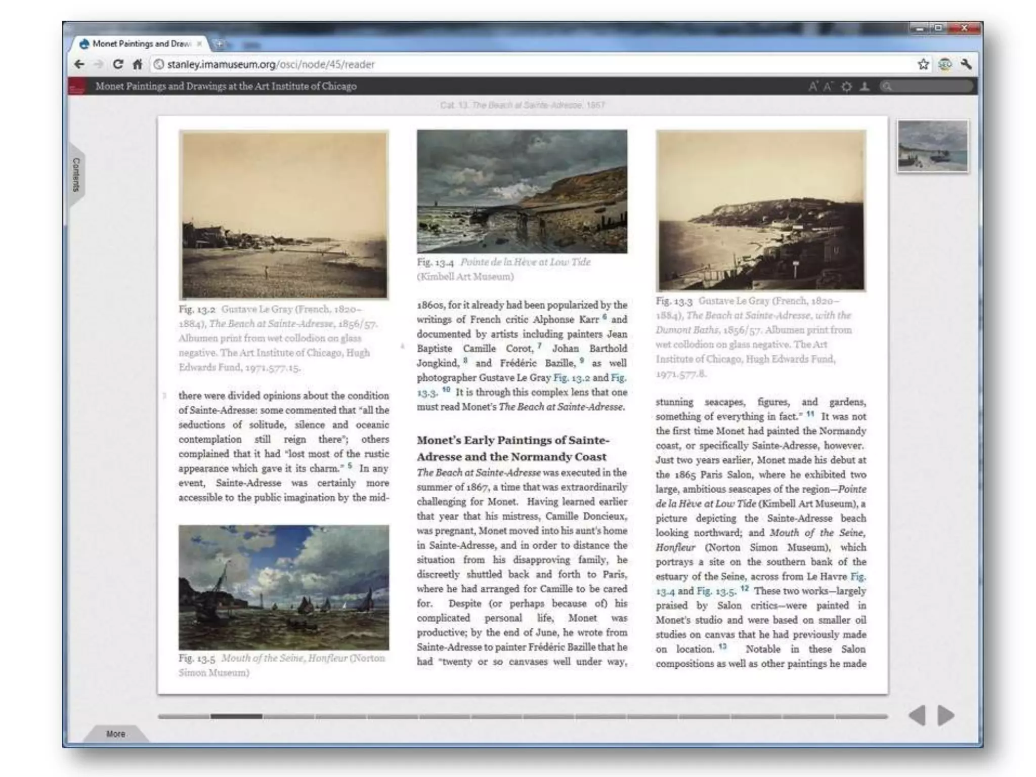Open Fig. 13.4 Pointe de la Hève painting
This screenshot has height=777, width=1036.
[522, 191]
